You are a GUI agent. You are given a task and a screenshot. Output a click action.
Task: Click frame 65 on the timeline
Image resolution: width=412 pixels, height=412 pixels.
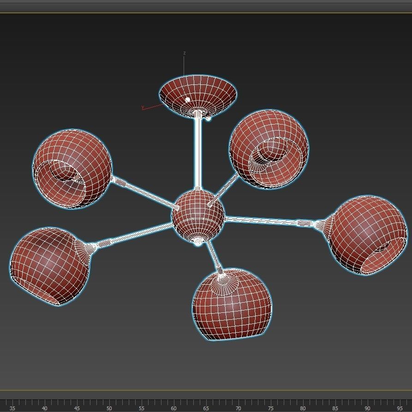(x=206, y=408)
